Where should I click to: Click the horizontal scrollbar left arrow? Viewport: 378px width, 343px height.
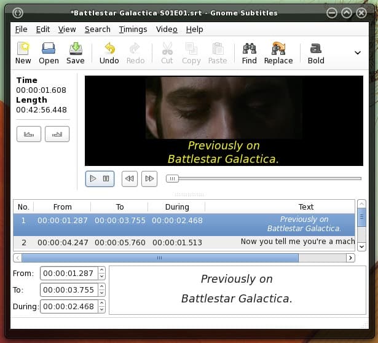coord(17,258)
